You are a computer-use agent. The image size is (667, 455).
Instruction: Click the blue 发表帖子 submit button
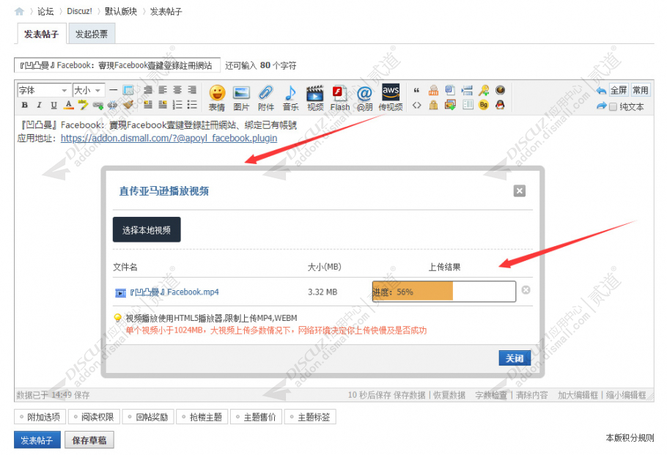point(37,440)
